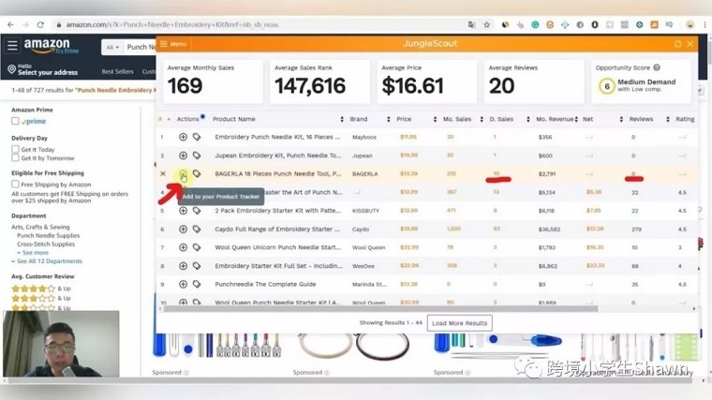The width and height of the screenshot is (712, 400).
Task: Click the translate page icon in address bar
Action: pos(472,24)
